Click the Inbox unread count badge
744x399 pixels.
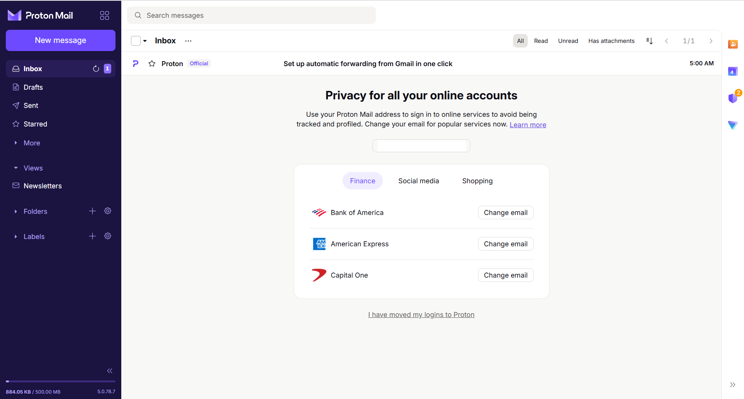(107, 69)
